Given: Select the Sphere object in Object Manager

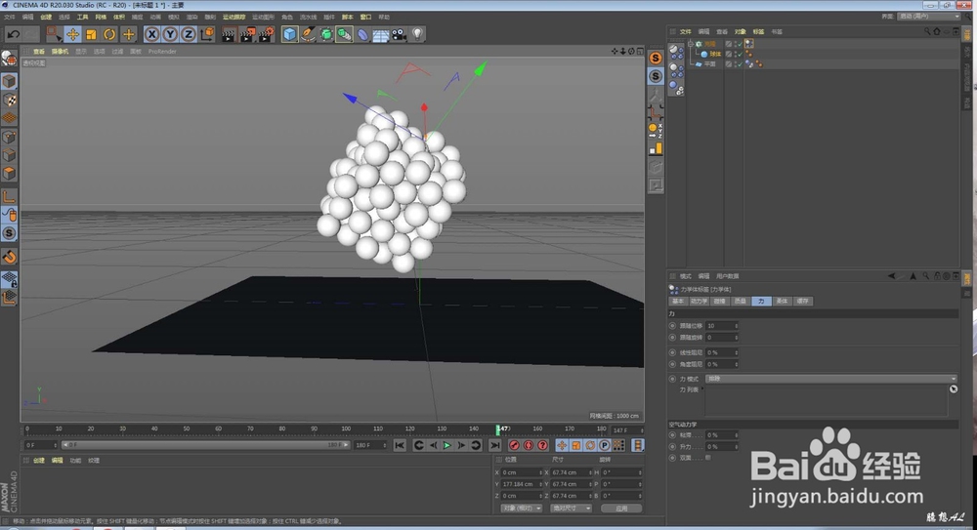Looking at the screenshot, I should tap(715, 55).
